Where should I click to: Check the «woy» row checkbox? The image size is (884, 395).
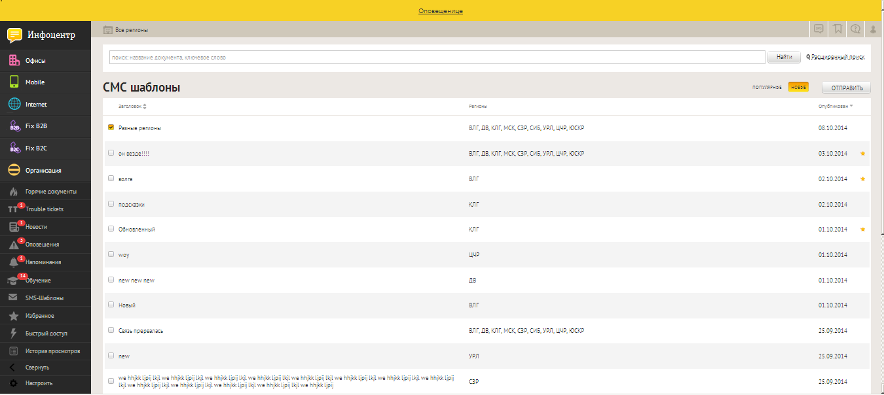[111, 254]
